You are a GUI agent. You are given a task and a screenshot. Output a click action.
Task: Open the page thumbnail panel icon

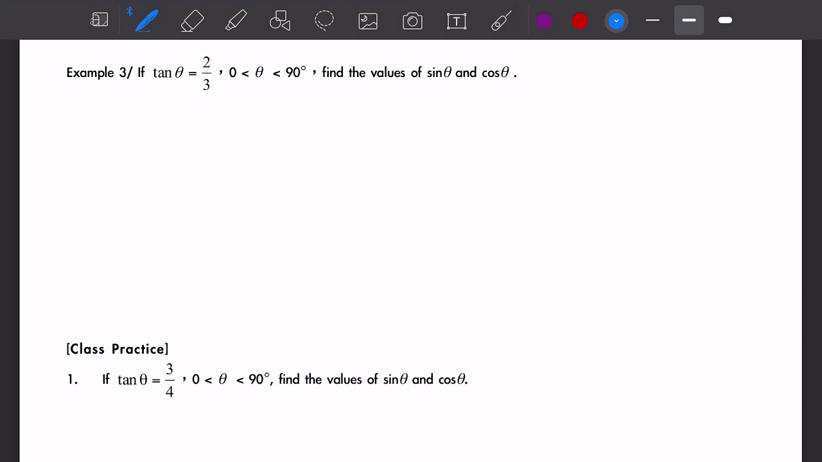100,20
